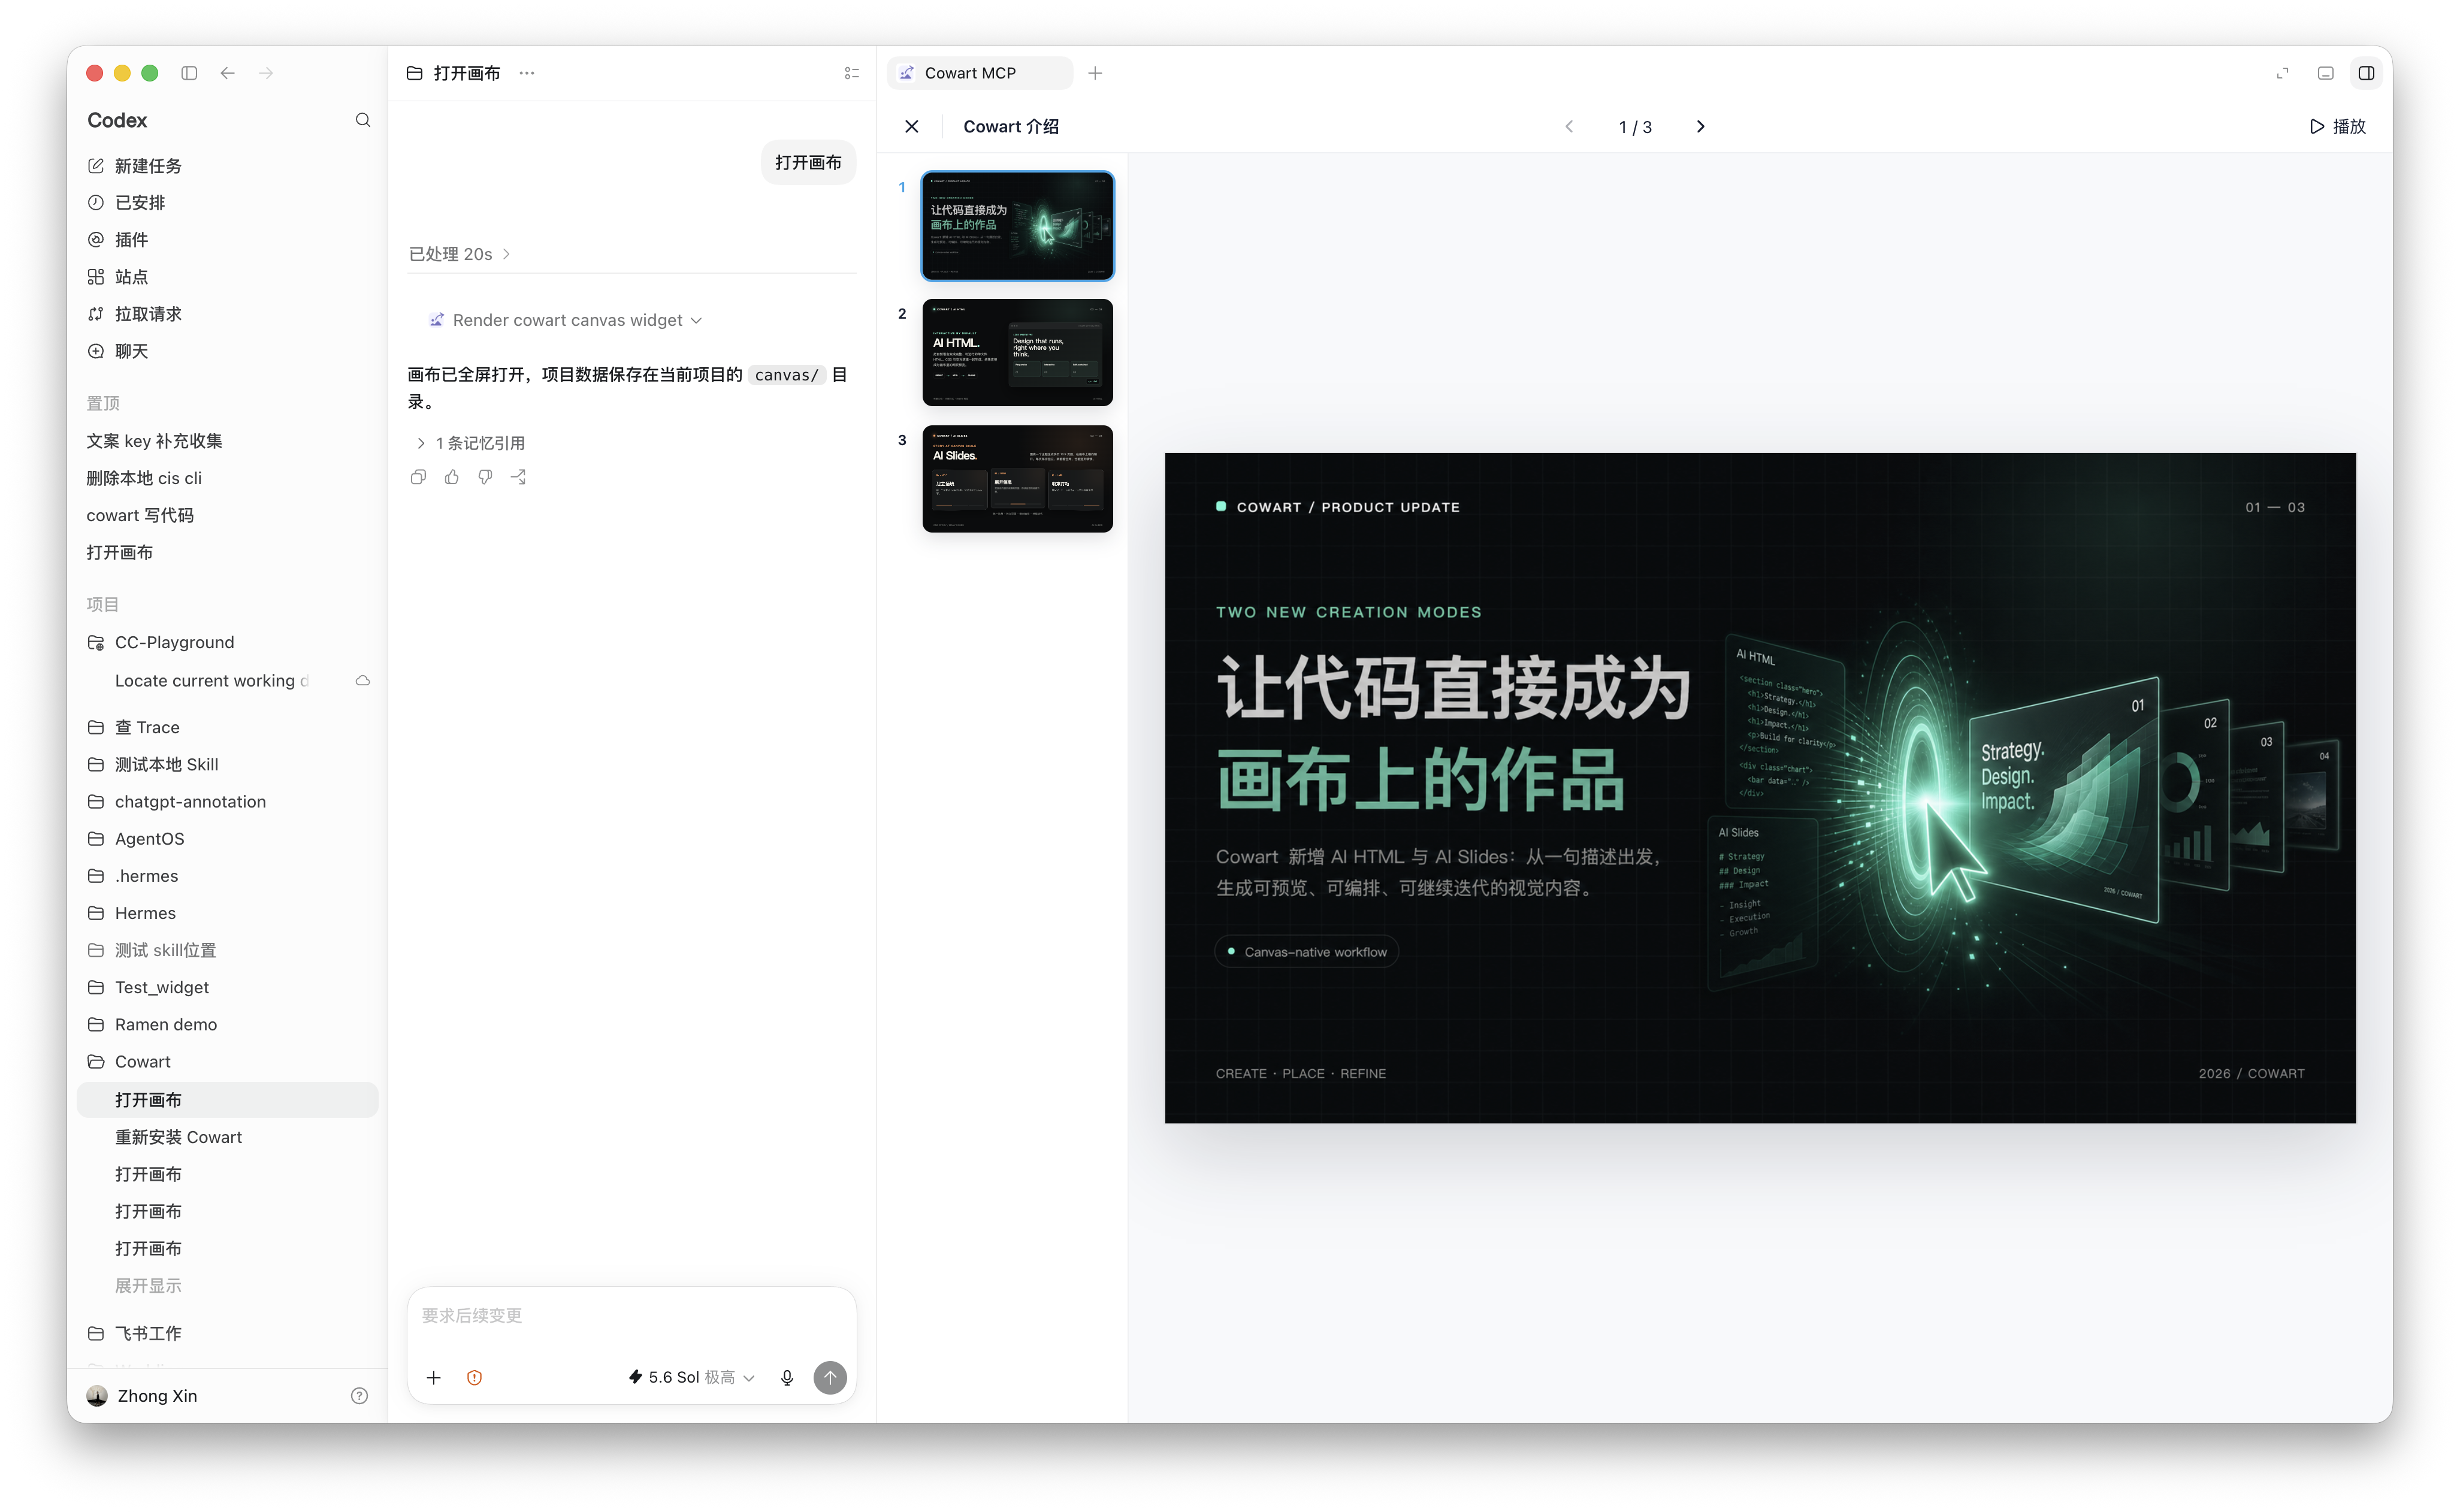Open Zhong Xin account menu
Viewport: 2460px width, 1512px height.
[x=142, y=1396]
